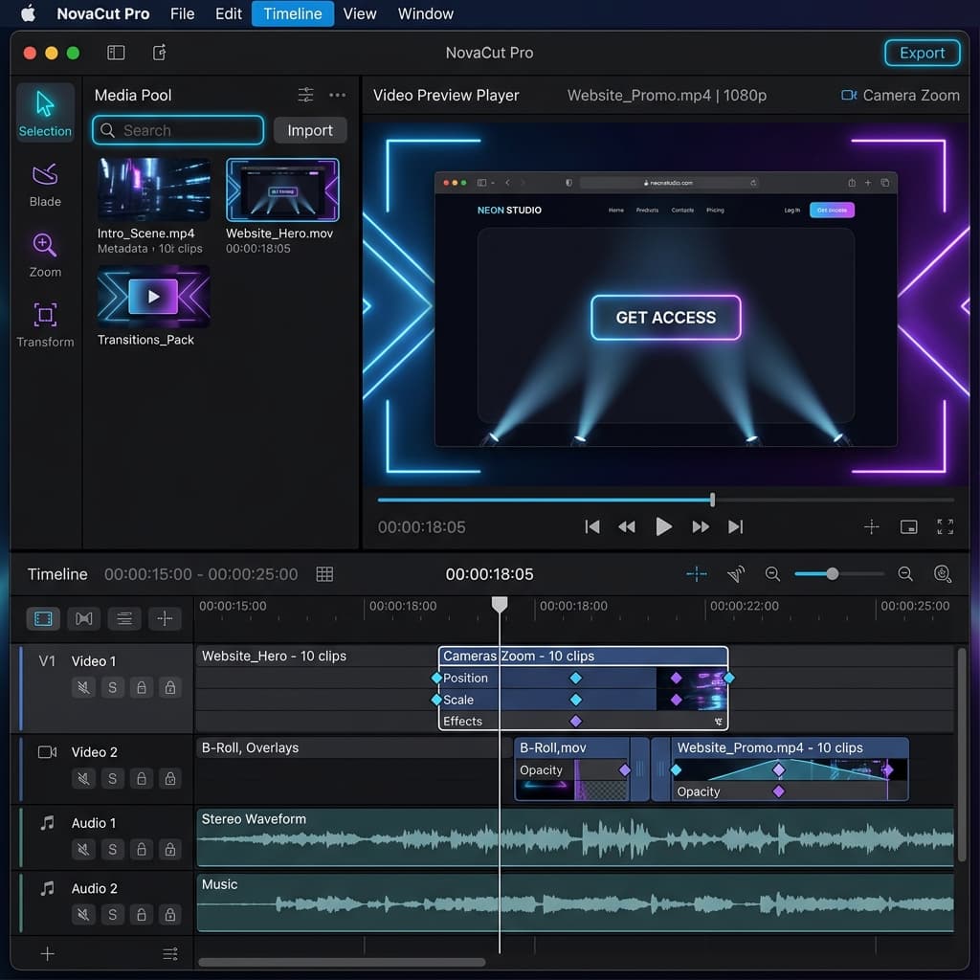This screenshot has height=980, width=980.
Task: Click the Export button
Action: click(x=922, y=54)
